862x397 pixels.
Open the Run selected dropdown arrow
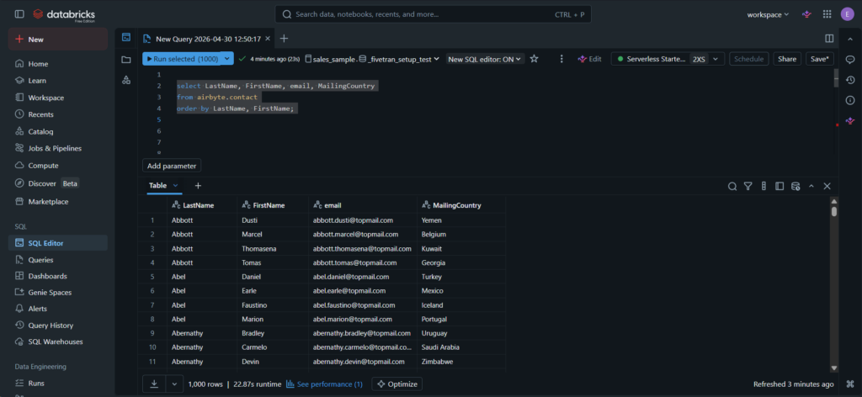click(x=228, y=59)
